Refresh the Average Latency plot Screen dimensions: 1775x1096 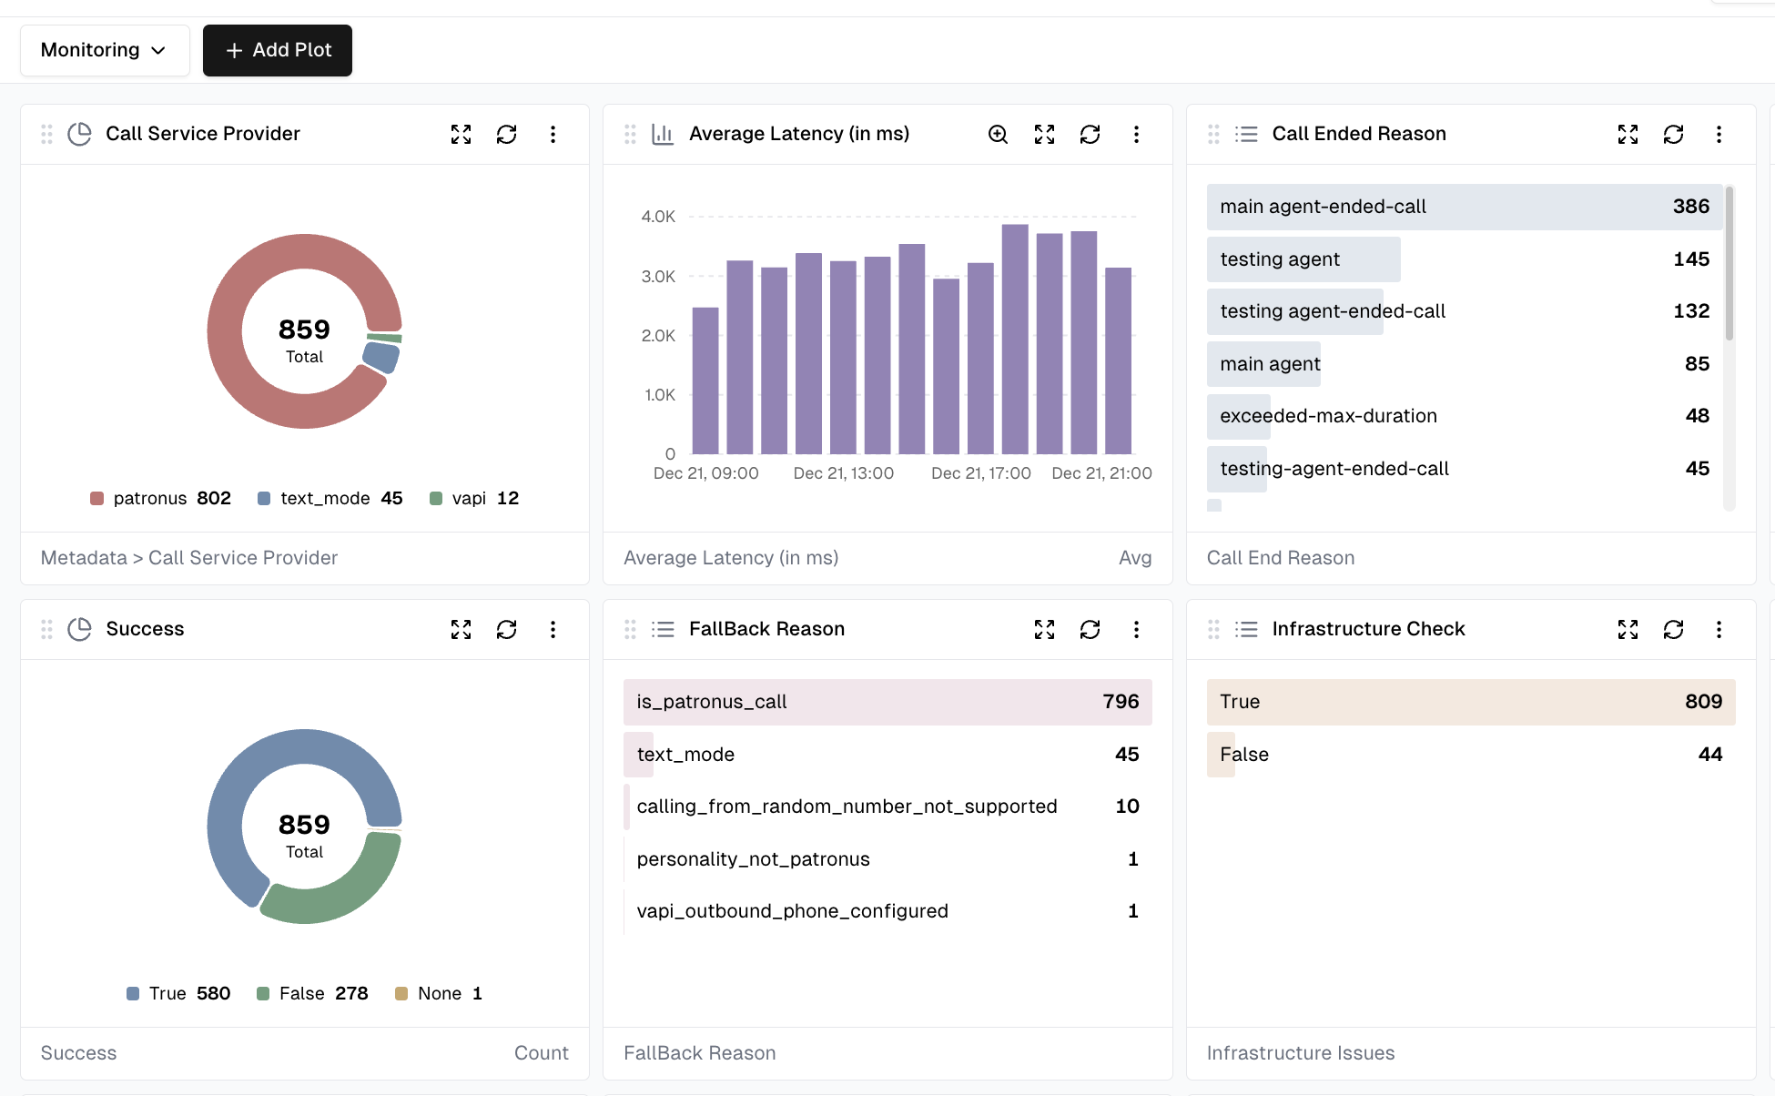point(1090,135)
